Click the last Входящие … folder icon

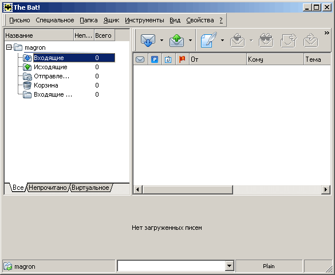coord(27,94)
